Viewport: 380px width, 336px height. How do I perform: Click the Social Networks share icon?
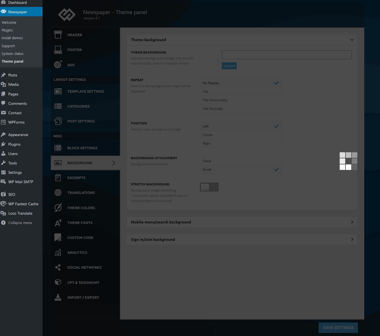[x=58, y=267]
